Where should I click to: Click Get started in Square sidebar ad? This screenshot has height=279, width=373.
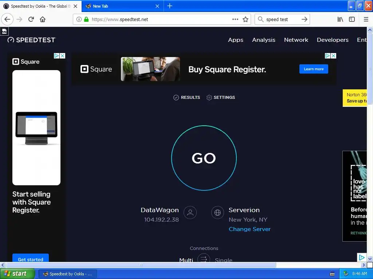[31, 258]
